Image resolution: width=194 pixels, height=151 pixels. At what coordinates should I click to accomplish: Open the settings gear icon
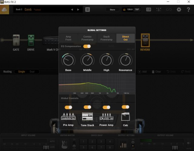[179, 9]
